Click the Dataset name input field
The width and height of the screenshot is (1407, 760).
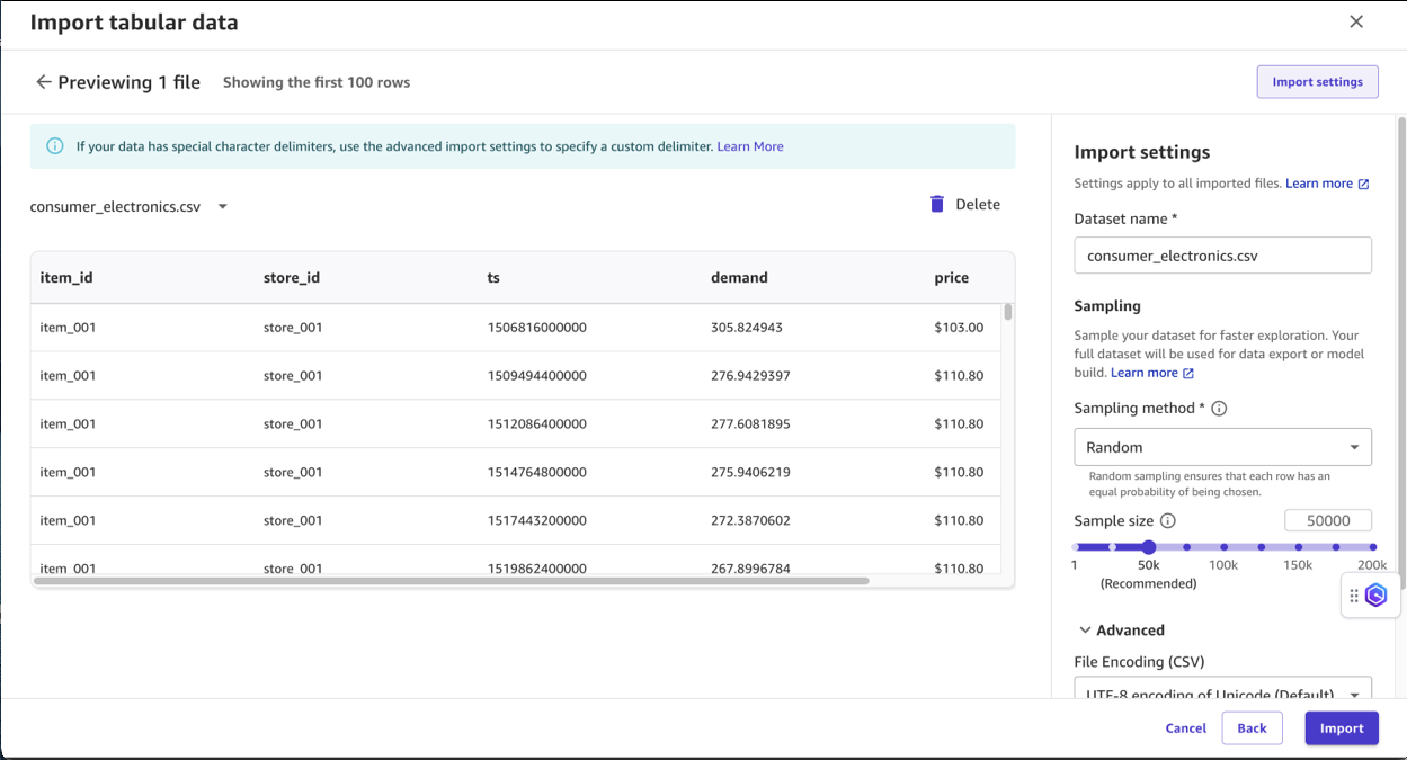[x=1221, y=255]
